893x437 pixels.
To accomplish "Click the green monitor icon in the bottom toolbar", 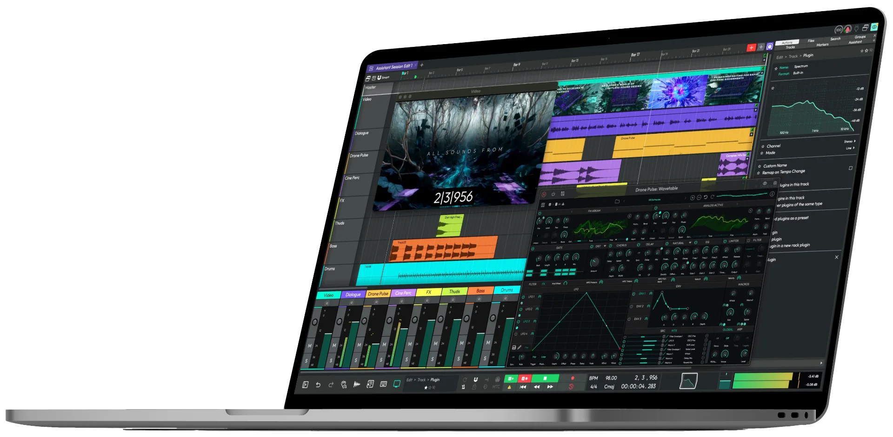I will [x=397, y=384].
